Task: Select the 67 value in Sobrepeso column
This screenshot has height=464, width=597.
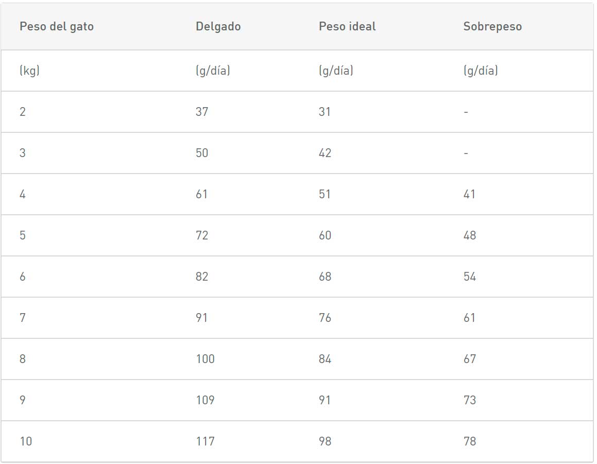Action: [x=470, y=359]
